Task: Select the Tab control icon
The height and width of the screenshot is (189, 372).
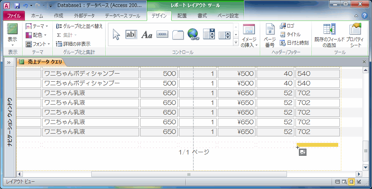Action: tap(178, 34)
